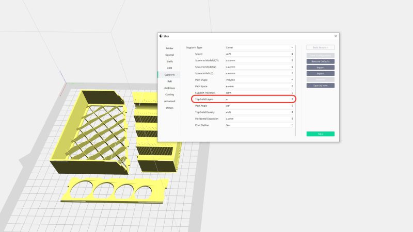Viewport: 413px width, 232px height.
Task: Click the Support Thickness stepper arrows
Action: [292, 93]
